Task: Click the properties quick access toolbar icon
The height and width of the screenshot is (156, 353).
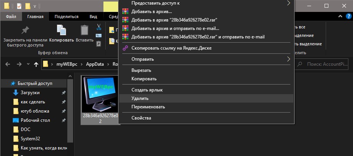Action: click(19, 6)
